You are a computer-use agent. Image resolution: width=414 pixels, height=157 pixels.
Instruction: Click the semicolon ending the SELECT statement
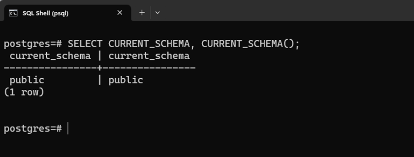297,45
